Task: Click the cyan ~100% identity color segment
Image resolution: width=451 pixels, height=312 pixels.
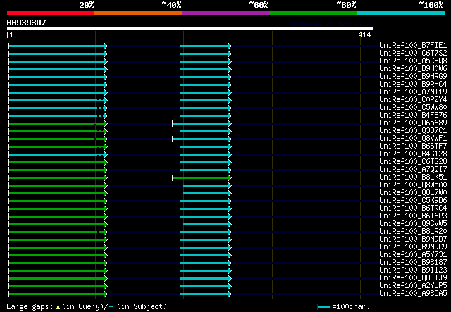Action: (401, 13)
